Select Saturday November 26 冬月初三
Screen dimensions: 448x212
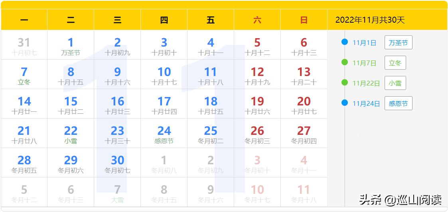pos(257,133)
